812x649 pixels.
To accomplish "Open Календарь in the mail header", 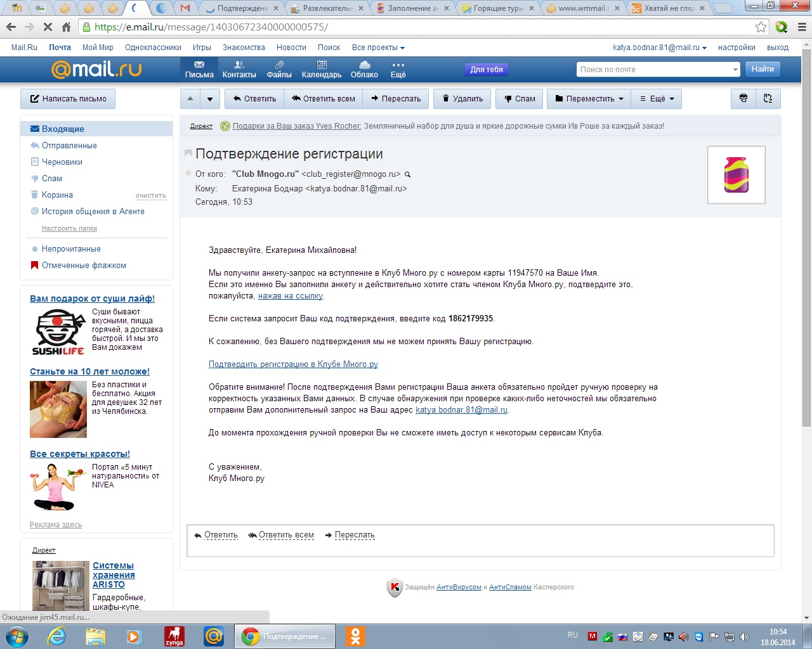I will [322, 70].
